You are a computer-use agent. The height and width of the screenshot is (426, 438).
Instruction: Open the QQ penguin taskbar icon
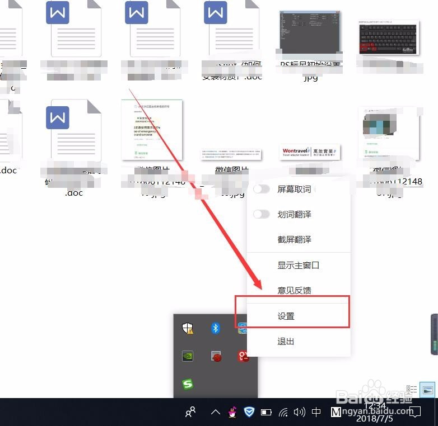[x=232, y=412]
